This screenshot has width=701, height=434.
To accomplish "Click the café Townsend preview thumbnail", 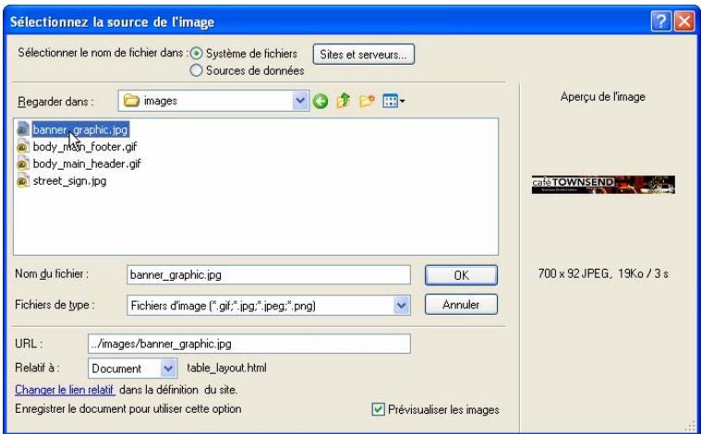I will pos(603,185).
